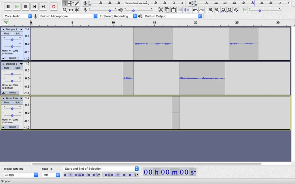Collapse the Dialogue A track
The height and width of the screenshot is (184, 295).
(x=3, y=58)
